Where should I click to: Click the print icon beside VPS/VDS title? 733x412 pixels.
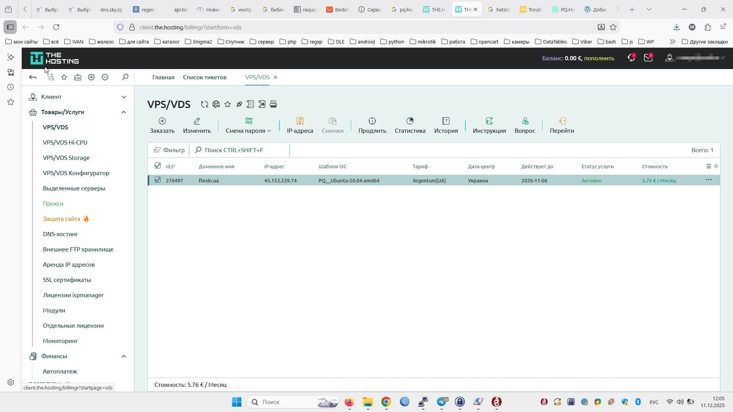point(273,105)
